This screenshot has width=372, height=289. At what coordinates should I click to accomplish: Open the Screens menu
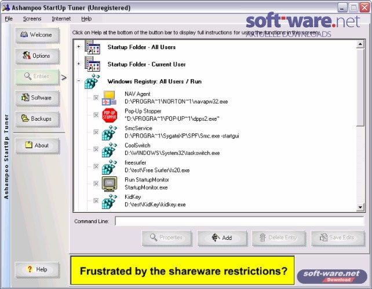(32, 18)
